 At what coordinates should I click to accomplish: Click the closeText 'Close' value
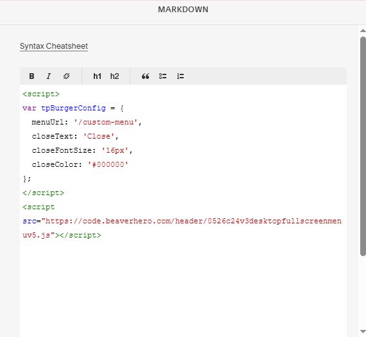pos(99,136)
